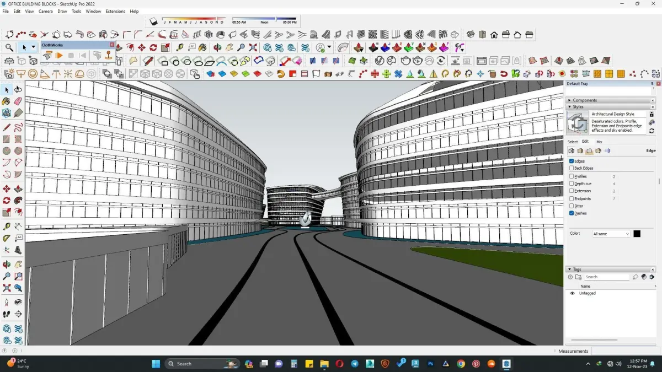Open the Photoshop taskbar icon
662x372 pixels.
point(430,364)
